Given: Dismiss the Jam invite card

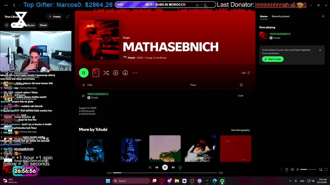Looking at the screenshot, I should [320, 50].
